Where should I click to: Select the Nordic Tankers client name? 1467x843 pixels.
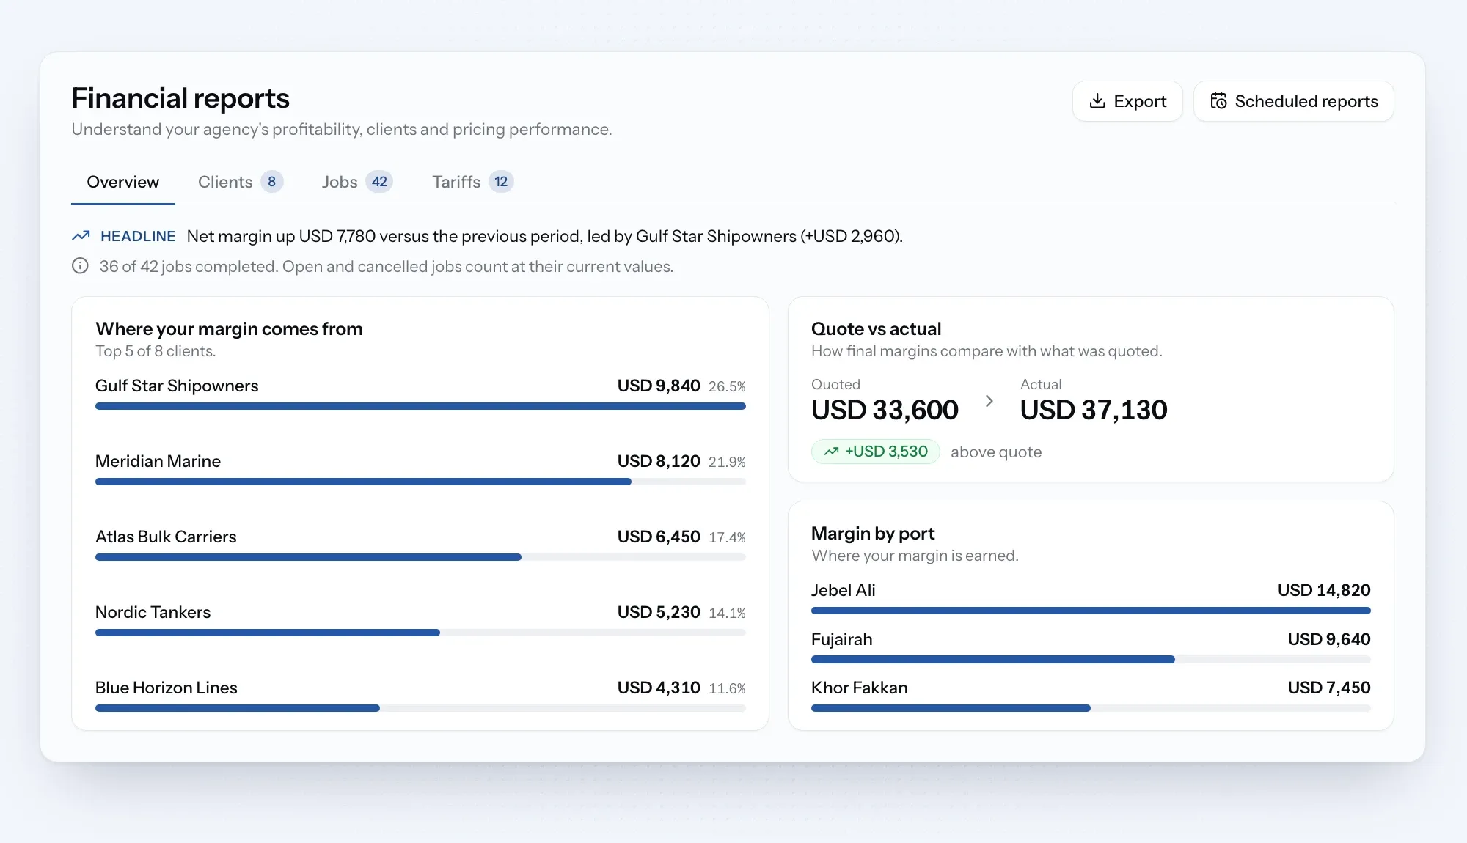pyautogui.click(x=153, y=612)
